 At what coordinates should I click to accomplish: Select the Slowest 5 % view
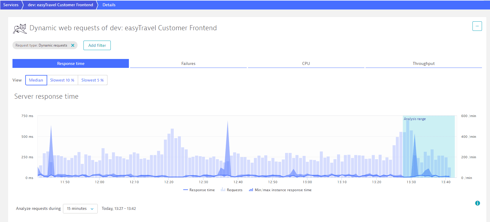coord(93,80)
